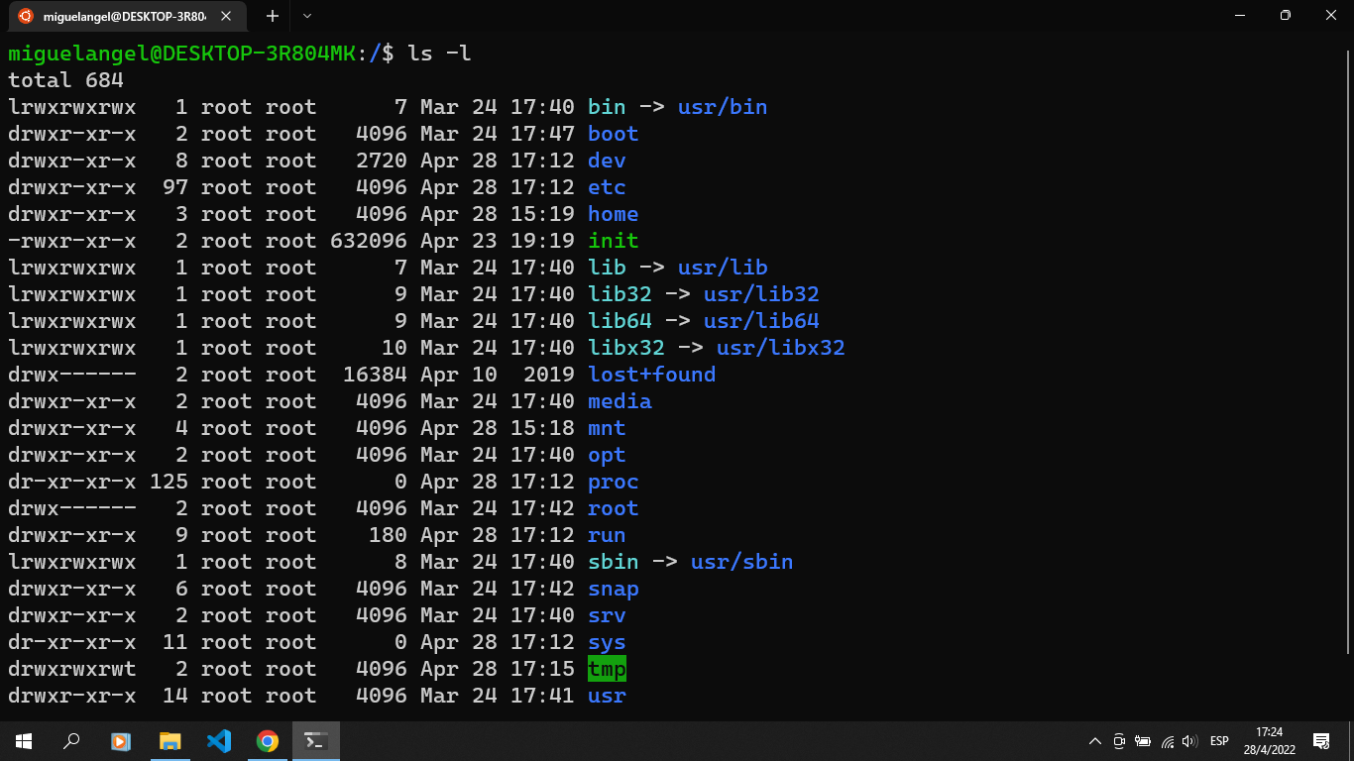Image resolution: width=1354 pixels, height=761 pixels.
Task: Select the Windows Terminal taskbar icon
Action: point(316,740)
